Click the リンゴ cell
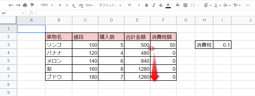The width and height of the screenshot is (255, 96). (x=59, y=45)
